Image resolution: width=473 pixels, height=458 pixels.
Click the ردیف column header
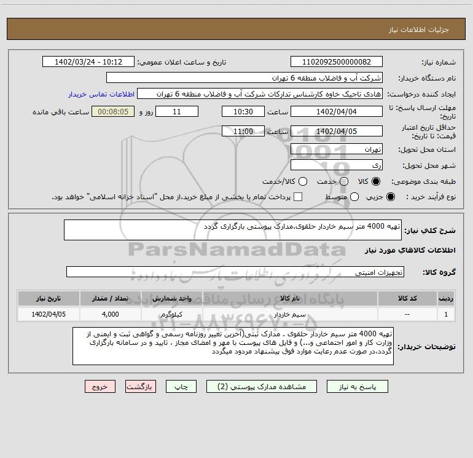tap(446, 299)
